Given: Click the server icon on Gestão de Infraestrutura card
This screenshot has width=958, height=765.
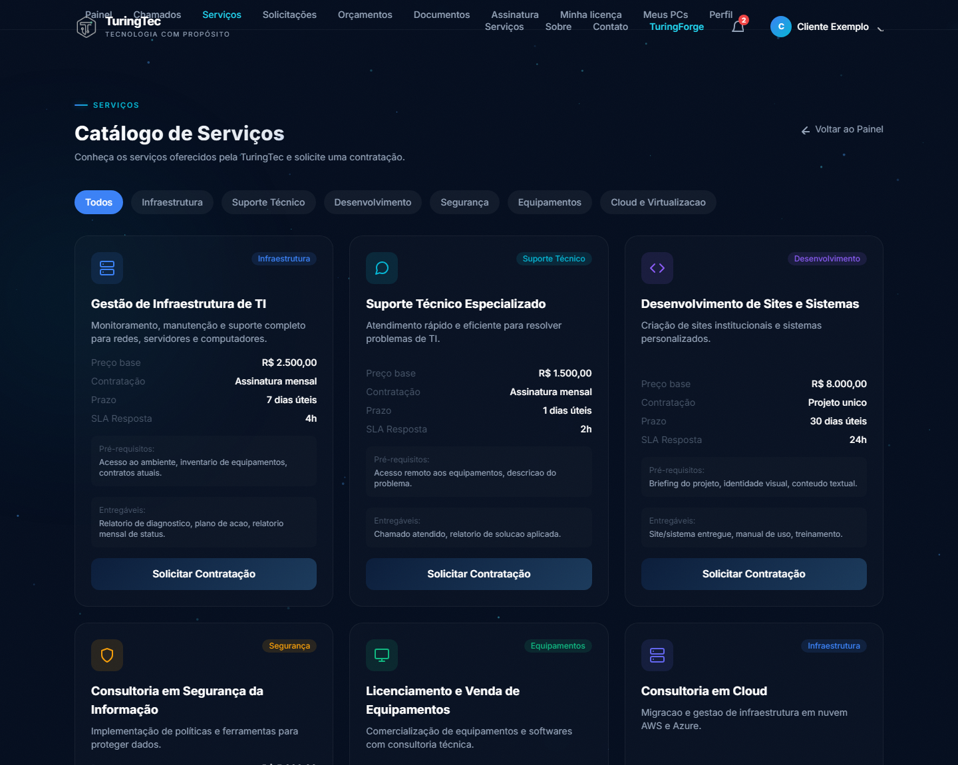Looking at the screenshot, I should pos(107,268).
